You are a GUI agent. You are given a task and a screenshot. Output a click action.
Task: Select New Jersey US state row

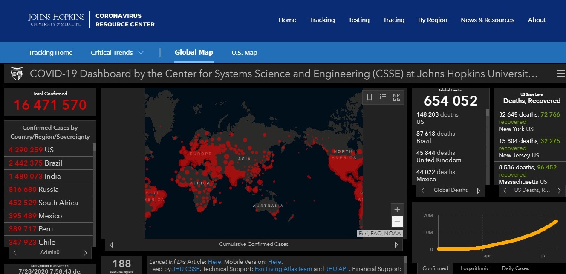coord(529,148)
